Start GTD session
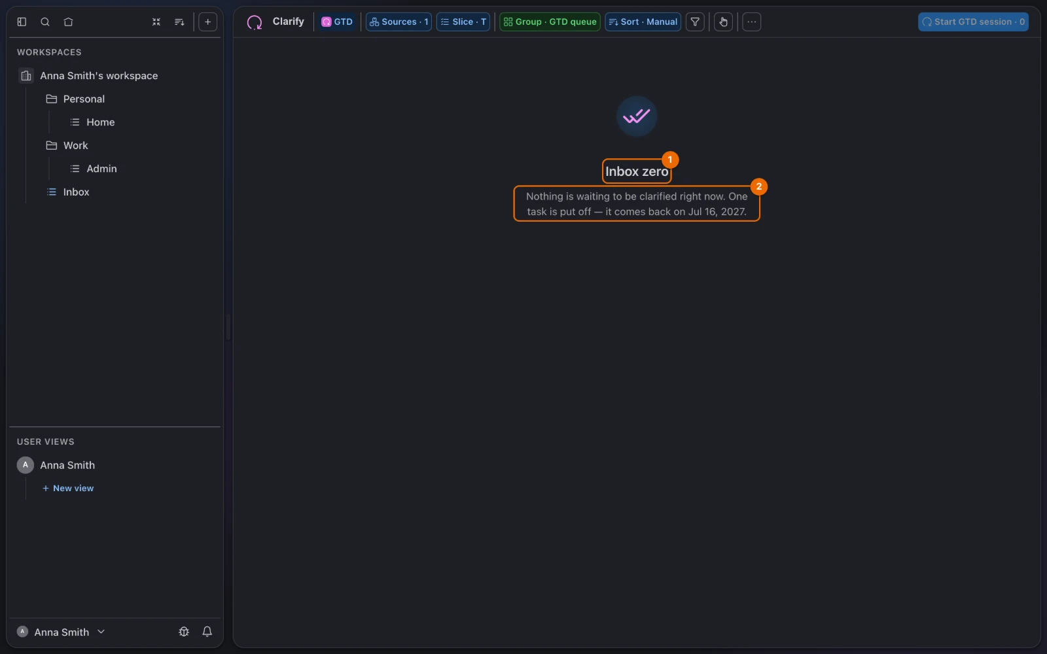 click(x=973, y=22)
